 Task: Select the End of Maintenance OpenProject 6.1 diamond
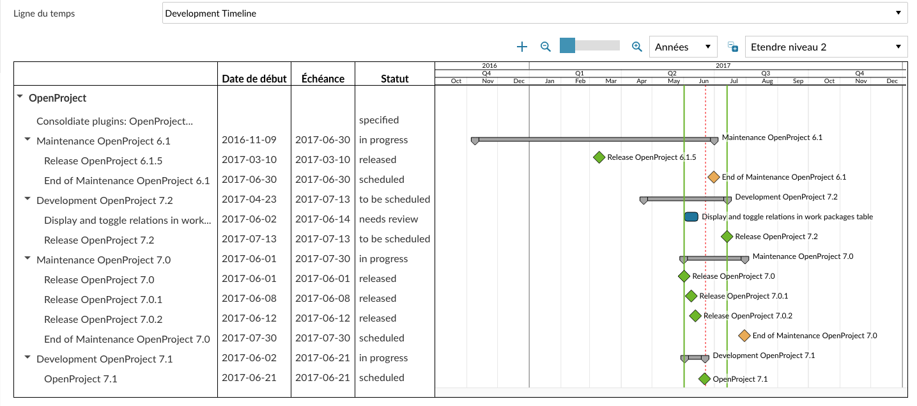(714, 176)
